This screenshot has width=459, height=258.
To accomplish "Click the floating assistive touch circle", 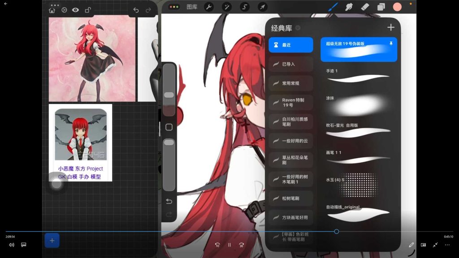I will pyautogui.click(x=56, y=184).
